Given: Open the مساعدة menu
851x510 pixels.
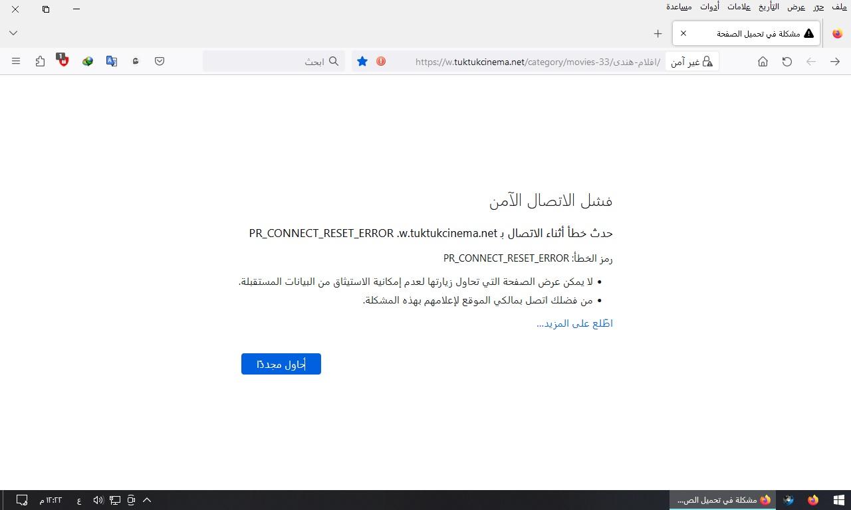Looking at the screenshot, I should coord(679,7).
